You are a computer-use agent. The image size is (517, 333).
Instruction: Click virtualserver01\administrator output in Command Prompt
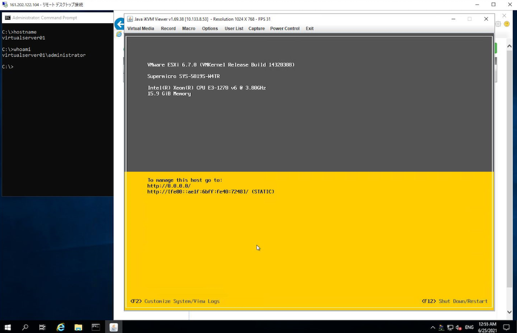43,55
